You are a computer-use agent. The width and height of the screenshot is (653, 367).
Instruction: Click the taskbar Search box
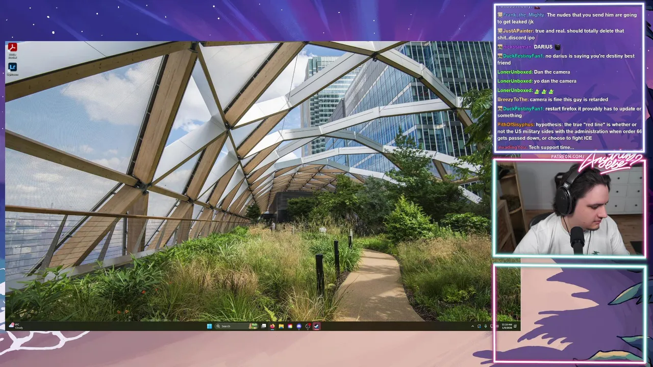(x=236, y=326)
